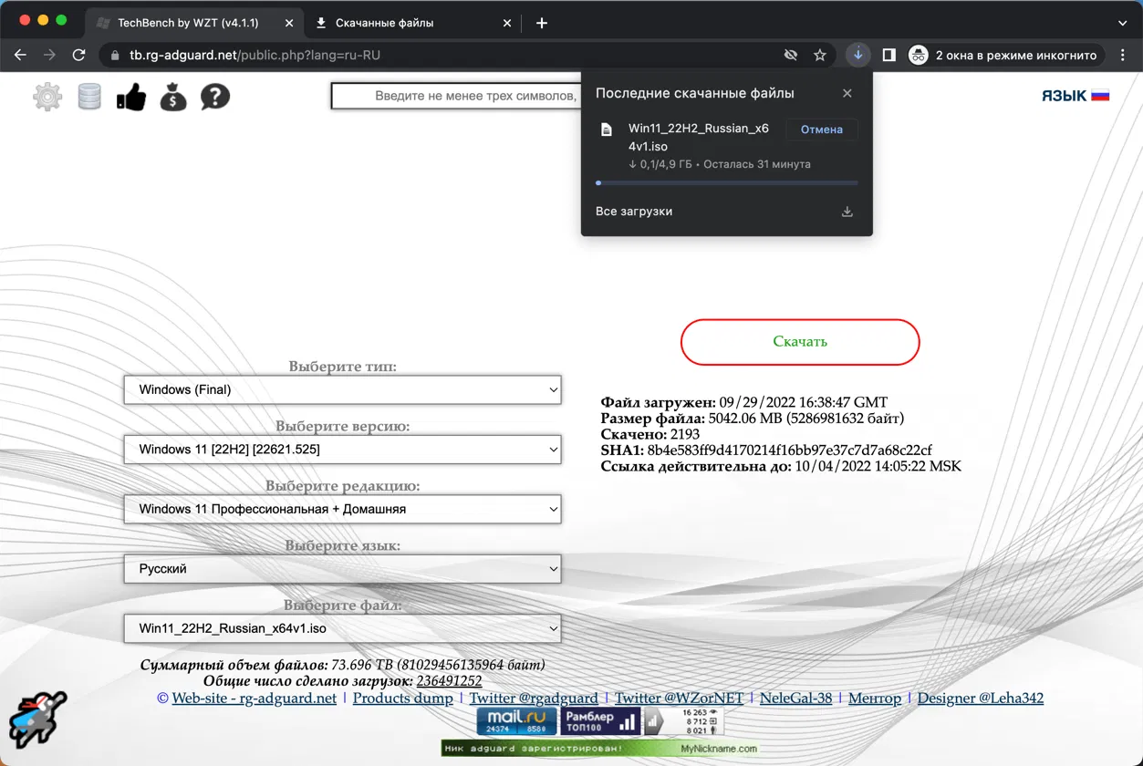Image resolution: width=1143 pixels, height=766 pixels.
Task: Click the Russian flag language icon
Action: click(x=1100, y=95)
